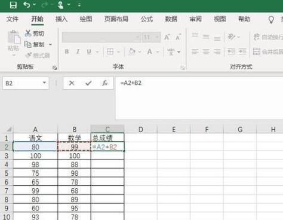Click the font color A swatch button

click(x=150, y=52)
